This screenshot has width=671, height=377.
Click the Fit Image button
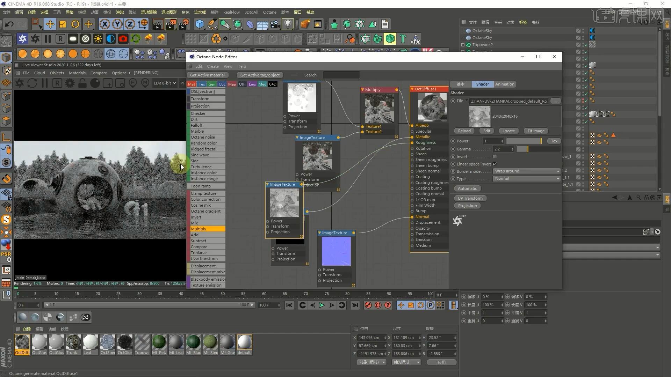pos(536,131)
